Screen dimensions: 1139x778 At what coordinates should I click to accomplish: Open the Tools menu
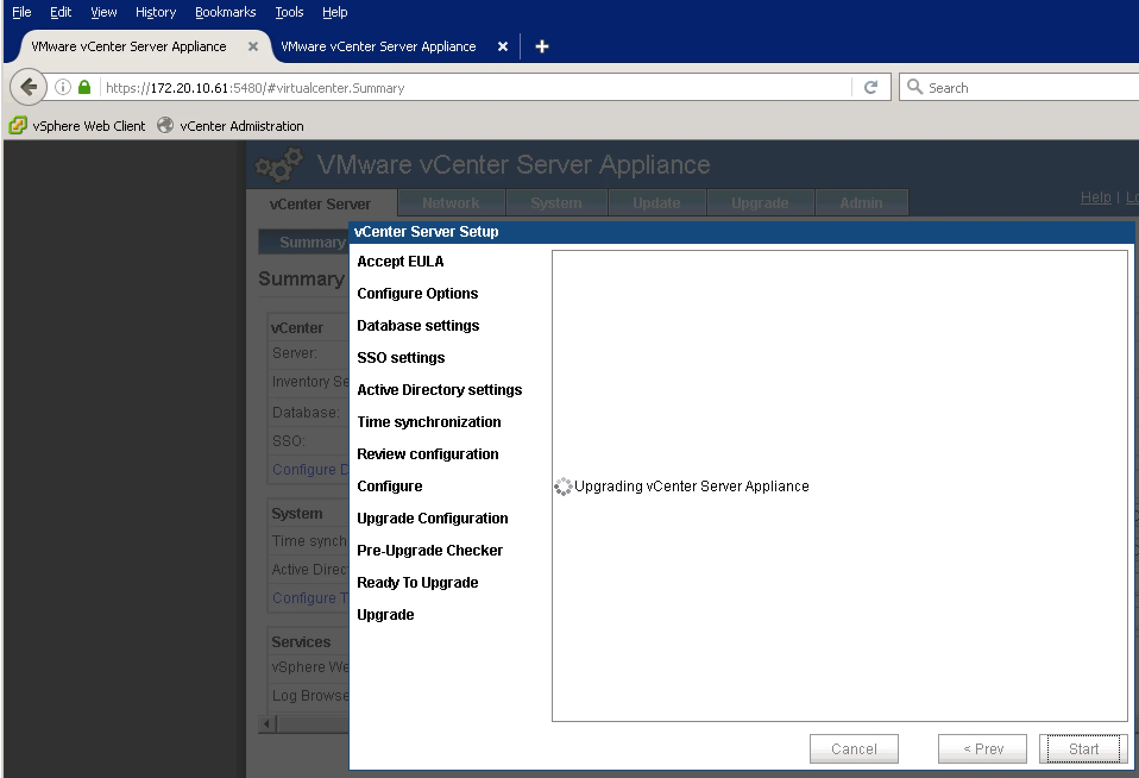click(290, 12)
